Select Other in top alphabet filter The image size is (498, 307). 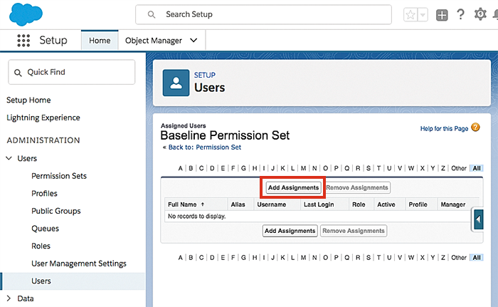(459, 168)
